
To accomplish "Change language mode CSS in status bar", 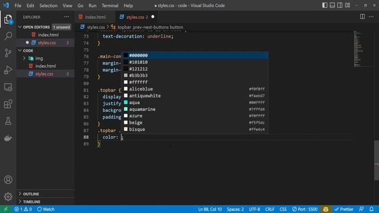I will coord(283,209).
